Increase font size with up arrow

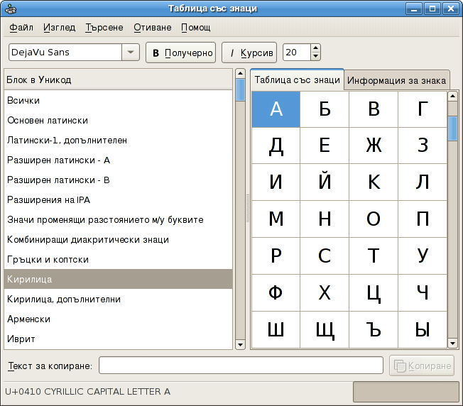[315, 48]
